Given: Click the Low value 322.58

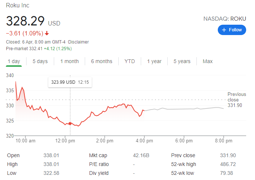Looking at the screenshot, I should point(51,173).
